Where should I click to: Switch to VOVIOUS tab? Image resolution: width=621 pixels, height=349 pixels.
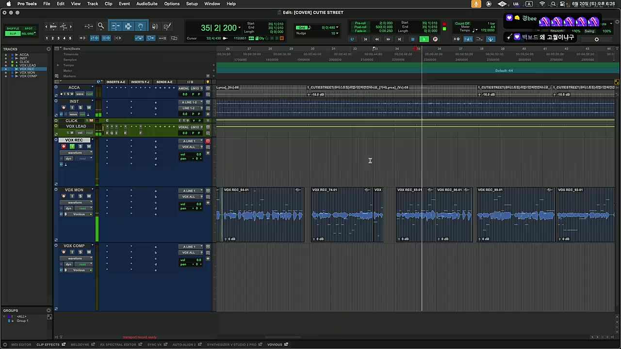pyautogui.click(x=275, y=345)
